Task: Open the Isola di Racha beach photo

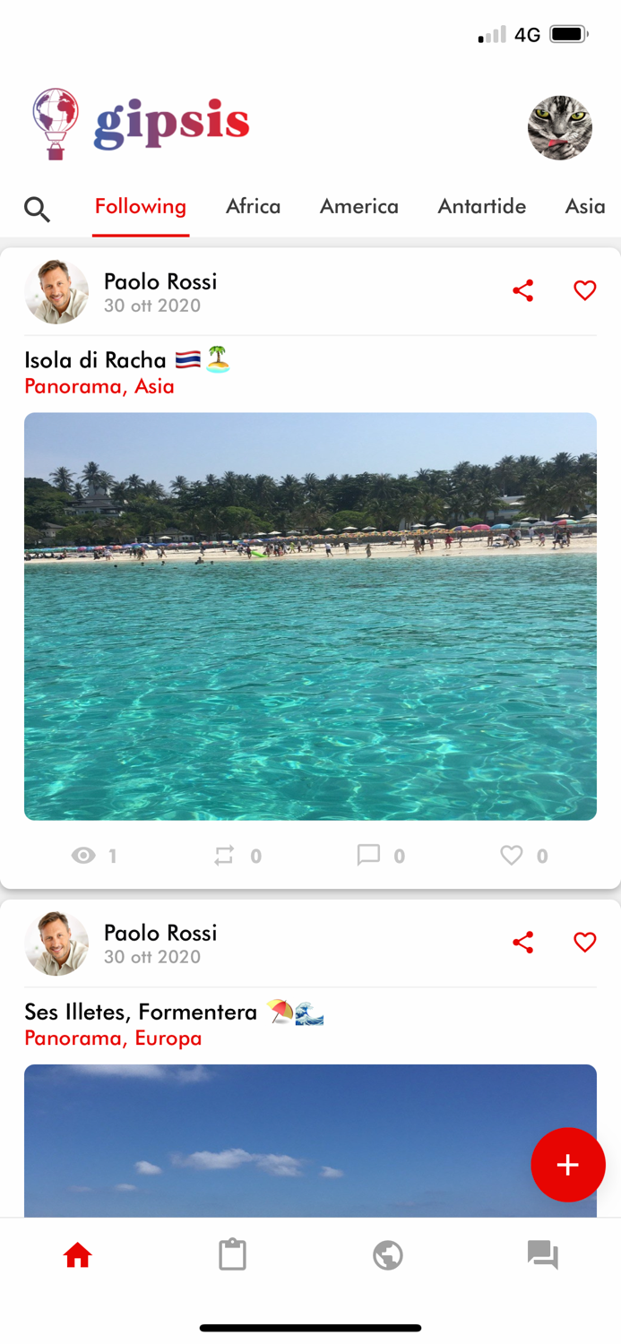Action: coord(310,616)
